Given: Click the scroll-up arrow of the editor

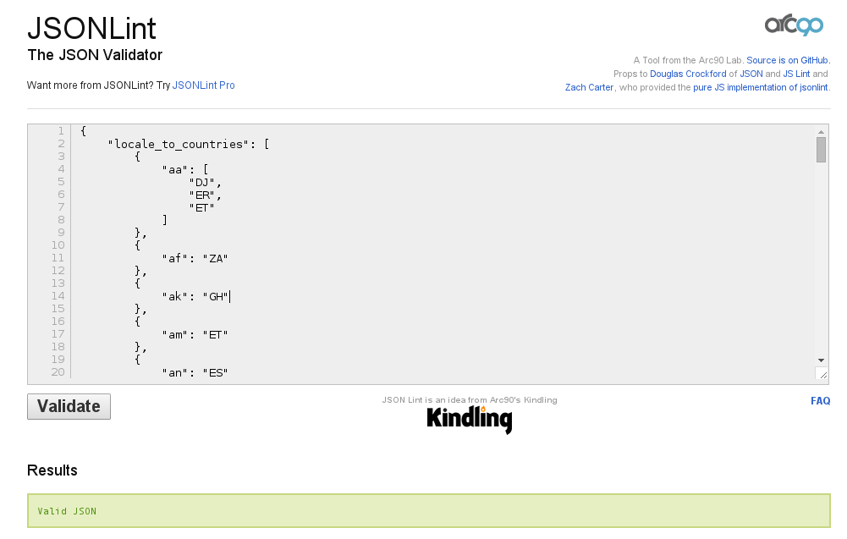Looking at the screenshot, I should pyautogui.click(x=821, y=131).
